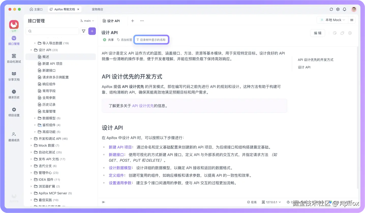The width and height of the screenshot is (365, 213).
Task: Open 127.0.0.1 dropdown in status bar
Action: pos(271,202)
